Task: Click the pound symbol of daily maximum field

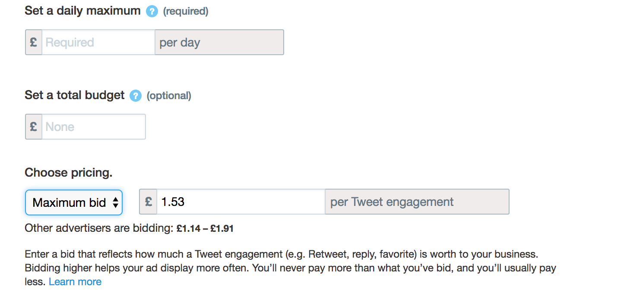Action: [x=34, y=42]
